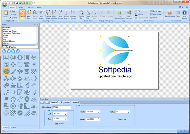Select the Convert Anchor tool

click(x=73, y=14)
